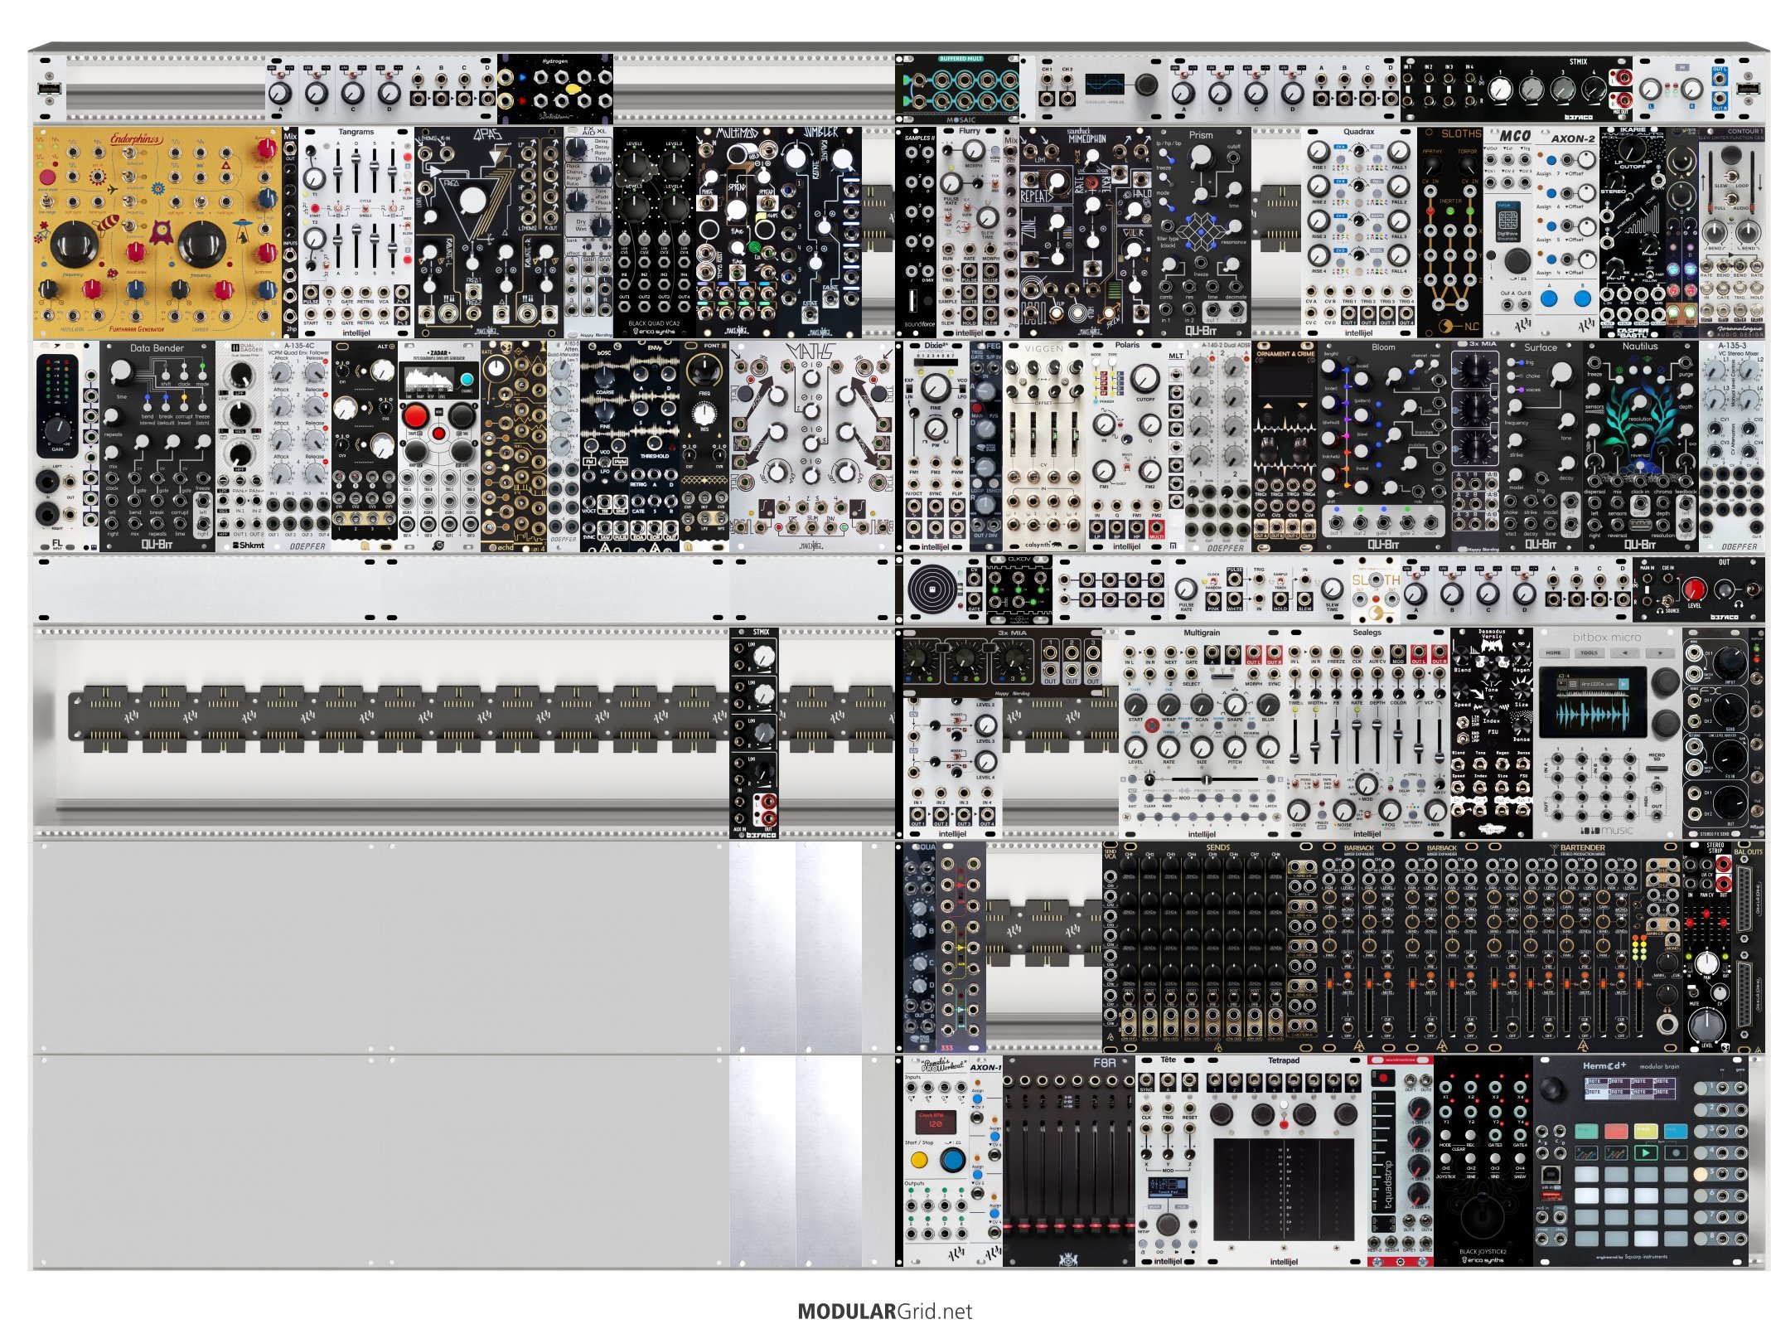Click the Digi/Wave display on MCO

[x=1508, y=222]
